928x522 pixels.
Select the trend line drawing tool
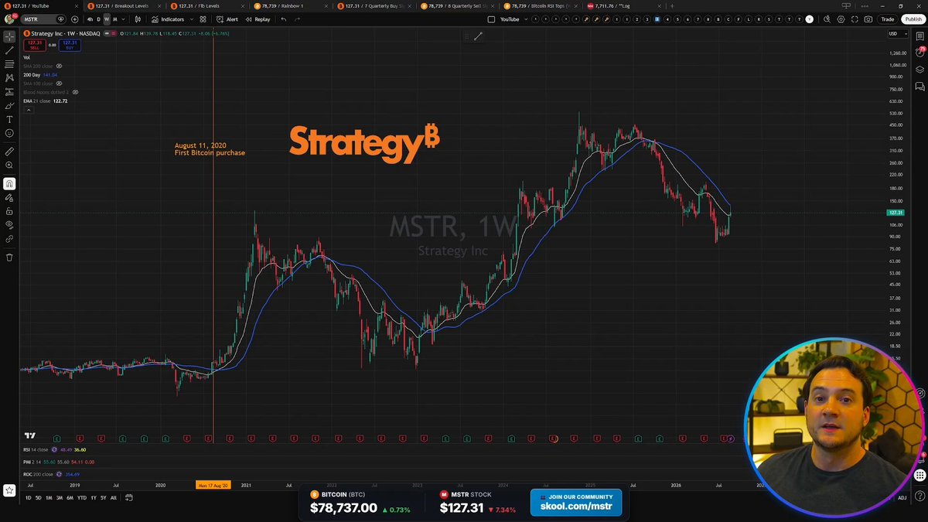click(9, 49)
